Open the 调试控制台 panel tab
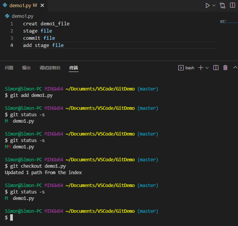The image size is (238, 226). [50, 68]
